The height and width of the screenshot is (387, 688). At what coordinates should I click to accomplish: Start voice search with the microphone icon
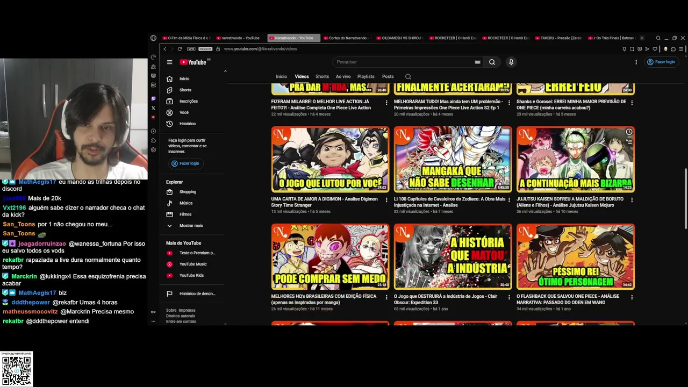click(x=511, y=62)
